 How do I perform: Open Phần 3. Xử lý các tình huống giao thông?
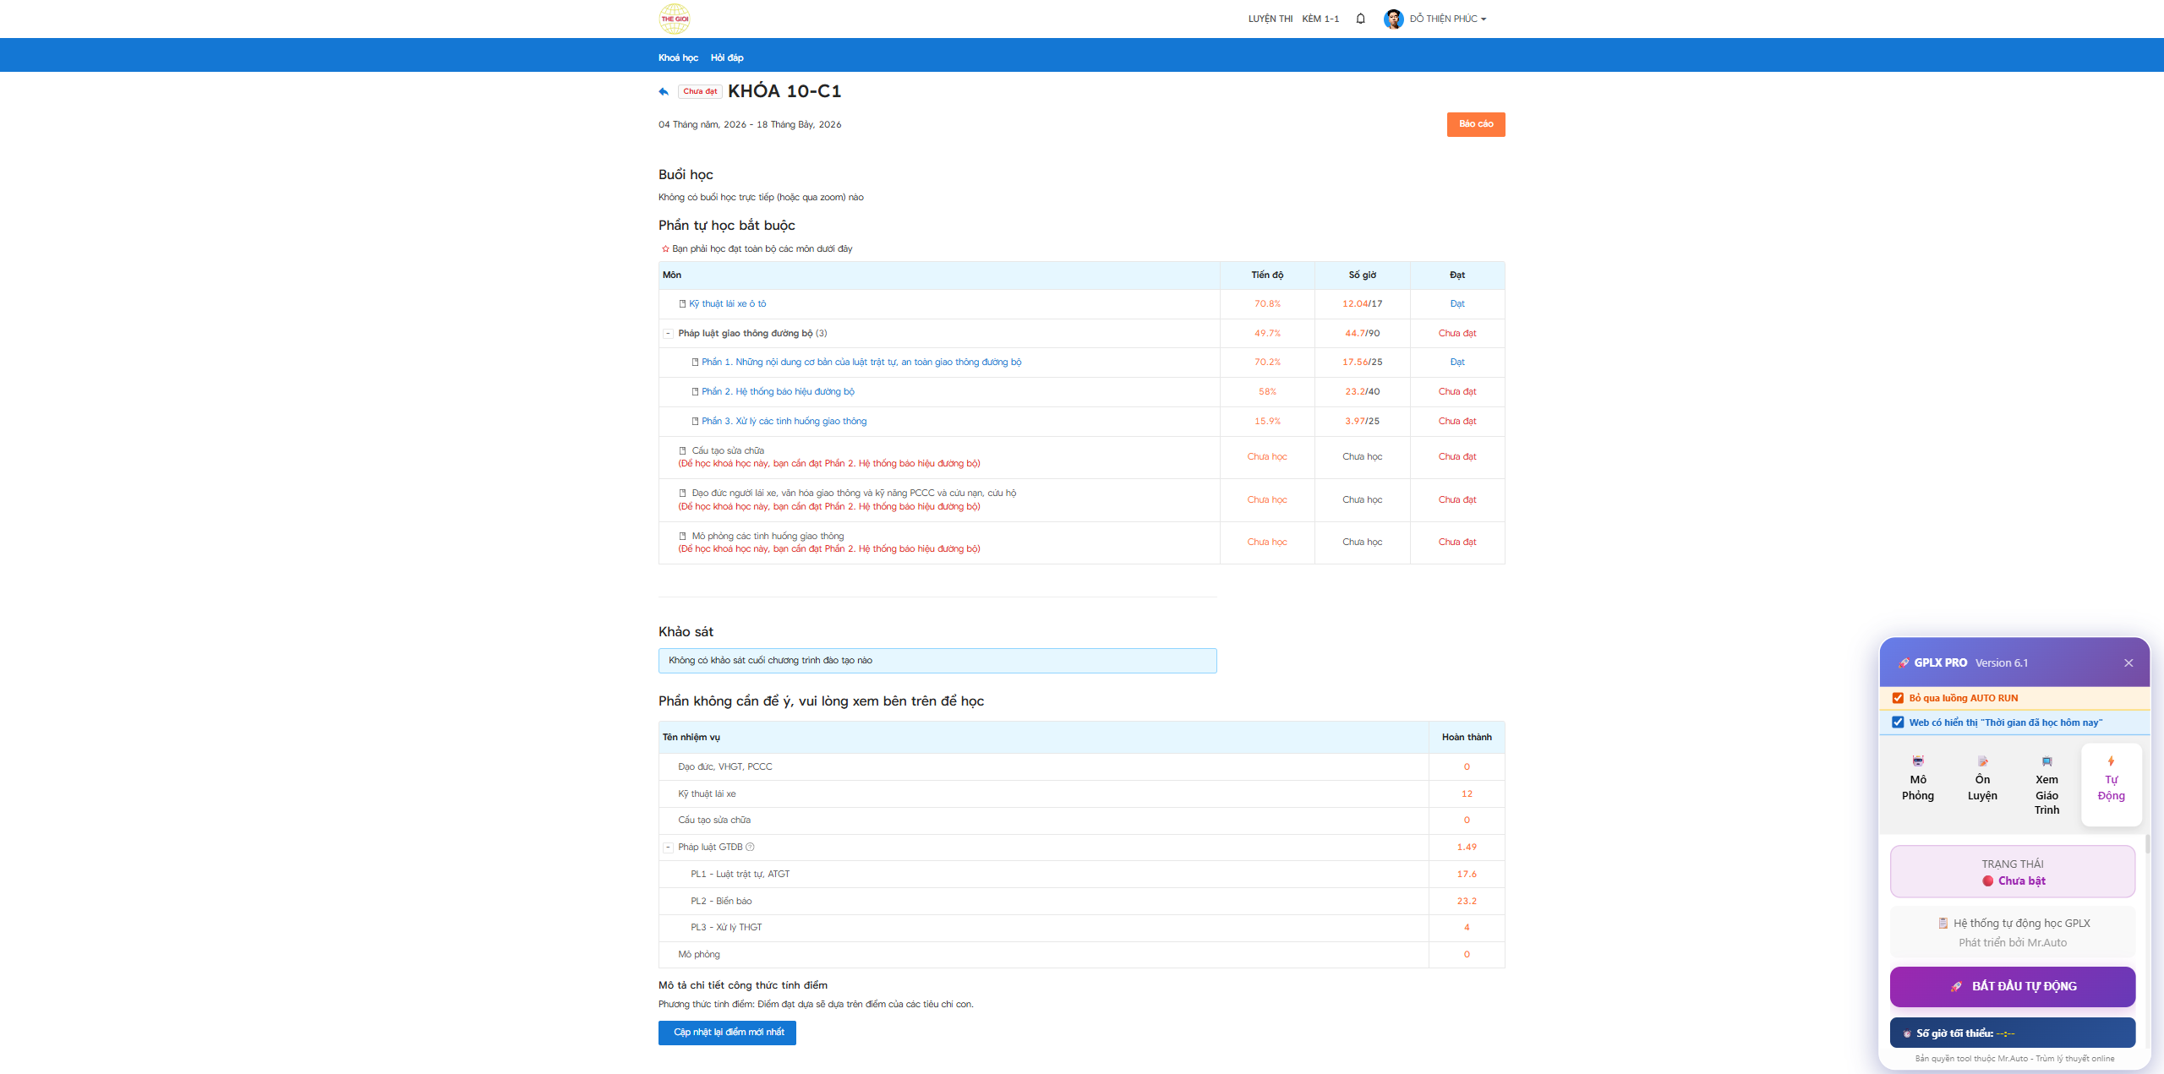click(784, 421)
